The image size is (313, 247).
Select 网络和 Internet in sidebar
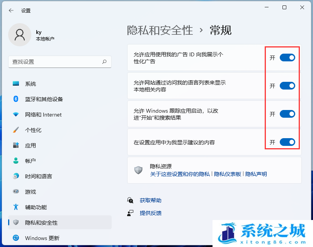pos(43,115)
